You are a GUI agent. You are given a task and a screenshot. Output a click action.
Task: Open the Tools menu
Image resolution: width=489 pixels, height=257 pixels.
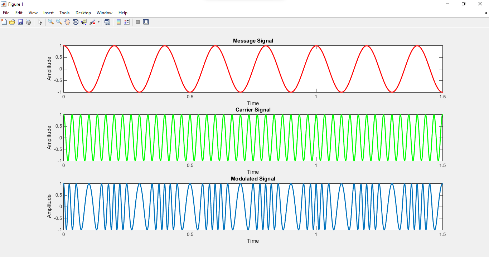coord(64,13)
